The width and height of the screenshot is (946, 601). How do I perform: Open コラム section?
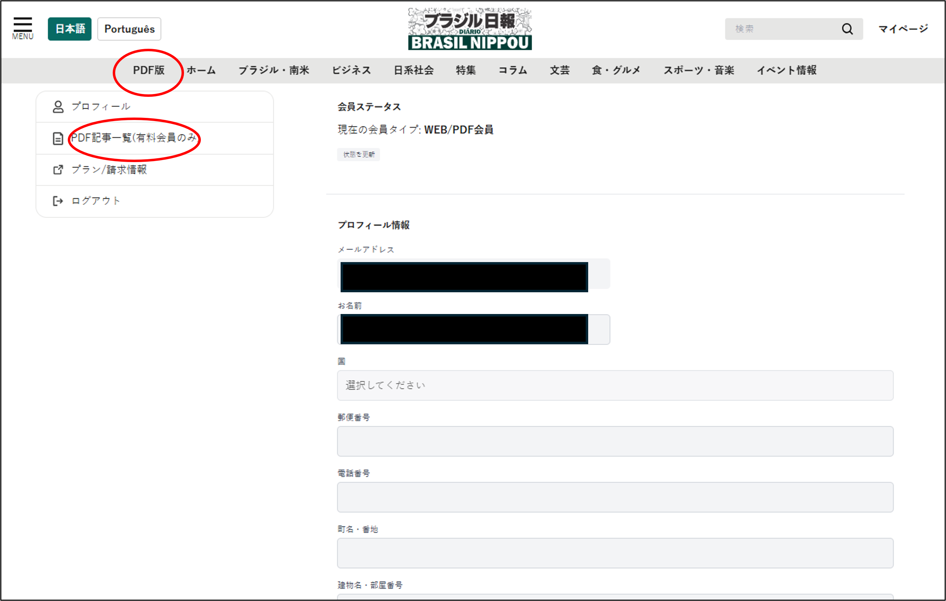click(513, 70)
